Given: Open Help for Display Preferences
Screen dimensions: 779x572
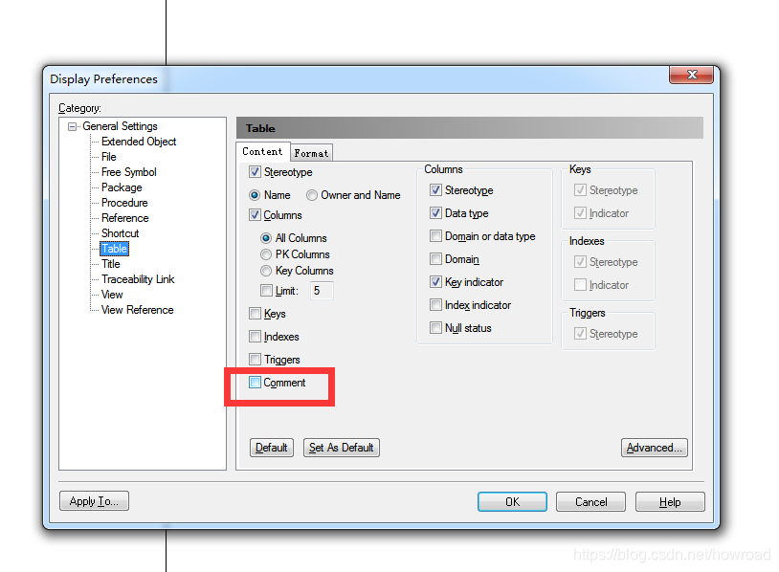Looking at the screenshot, I should [670, 502].
